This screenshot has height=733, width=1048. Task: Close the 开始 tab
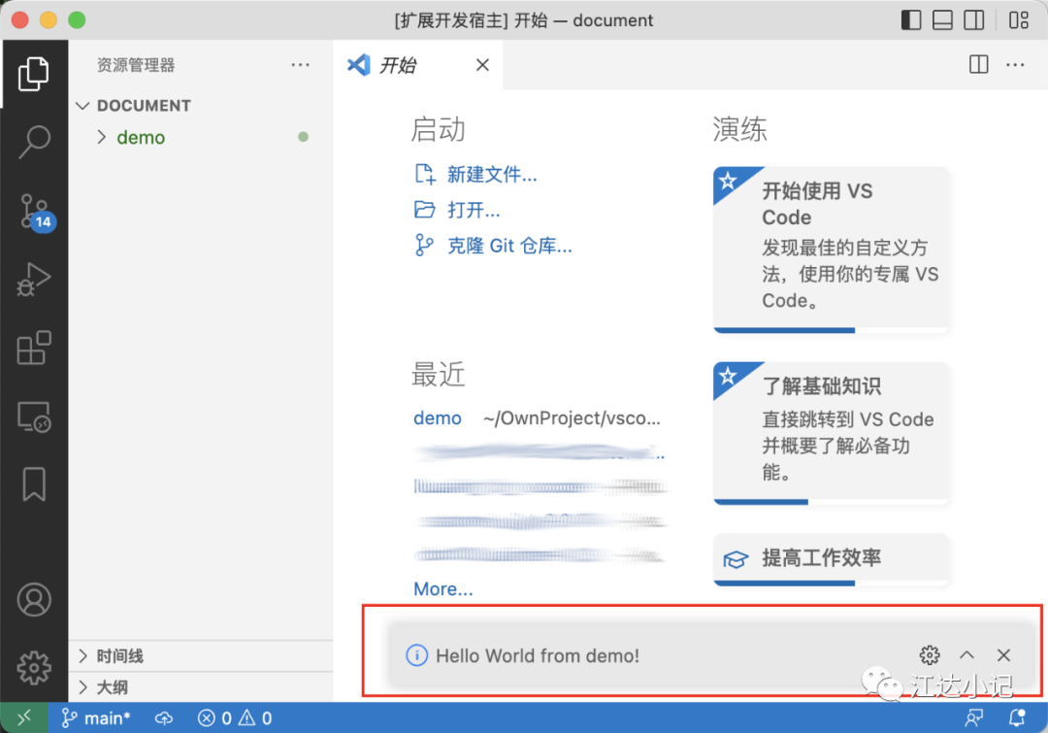point(482,65)
